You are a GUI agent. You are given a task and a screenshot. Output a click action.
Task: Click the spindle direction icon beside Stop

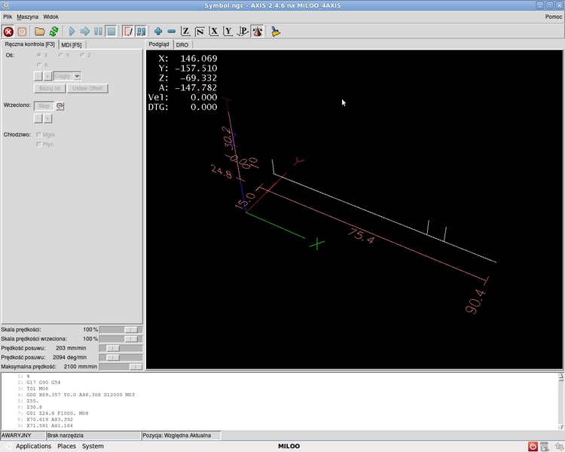coord(60,106)
